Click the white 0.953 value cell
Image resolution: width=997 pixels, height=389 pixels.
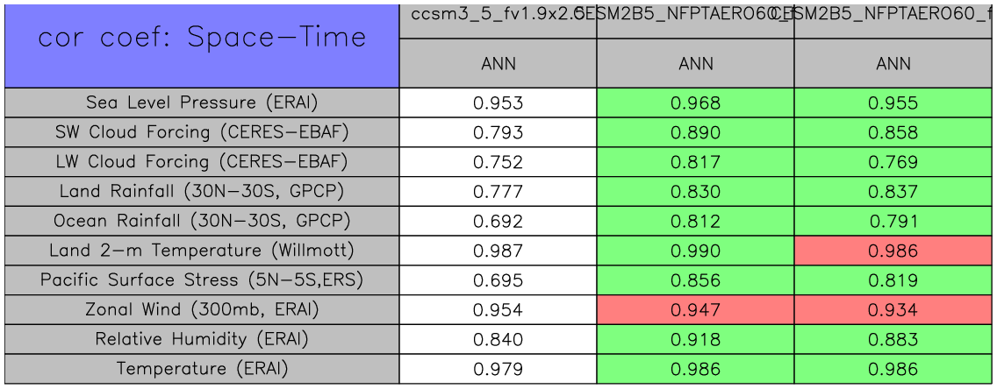(x=498, y=103)
